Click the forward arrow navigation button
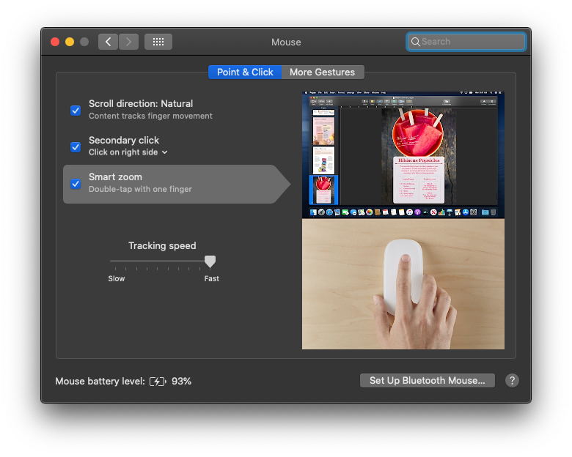 click(129, 42)
